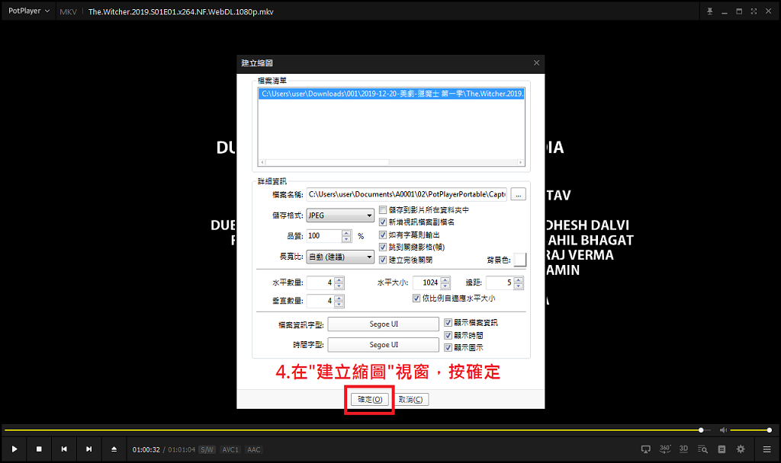
Task: Increase margin 邊距 spinner
Action: [x=519, y=280]
